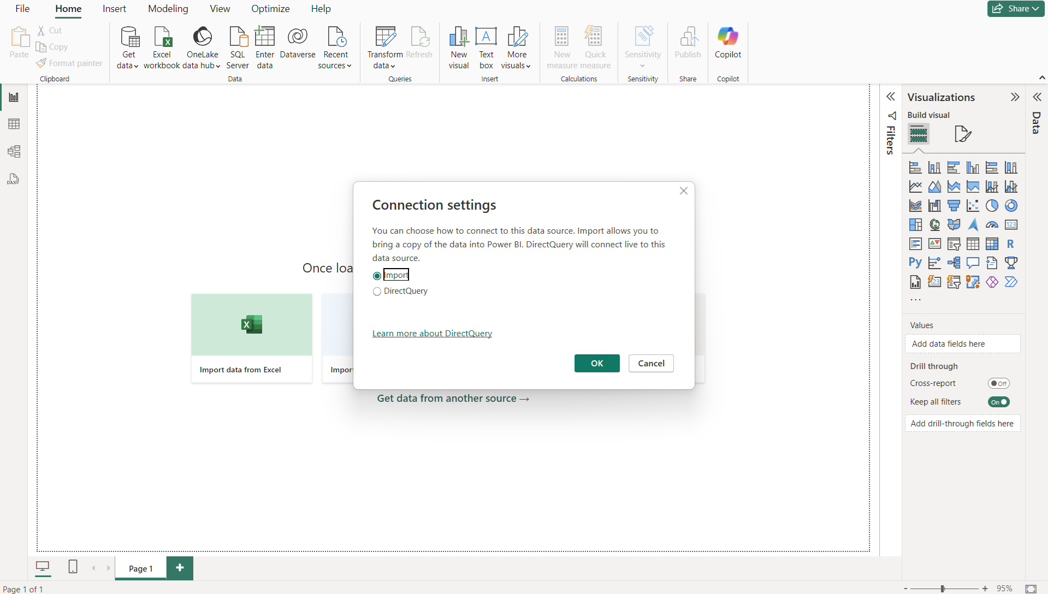Choose the Python visual icon
Viewport: 1048px width, 594px height.
pos(915,263)
